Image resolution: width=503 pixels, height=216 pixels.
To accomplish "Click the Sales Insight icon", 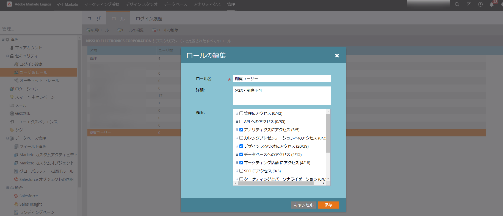I will [16, 204].
